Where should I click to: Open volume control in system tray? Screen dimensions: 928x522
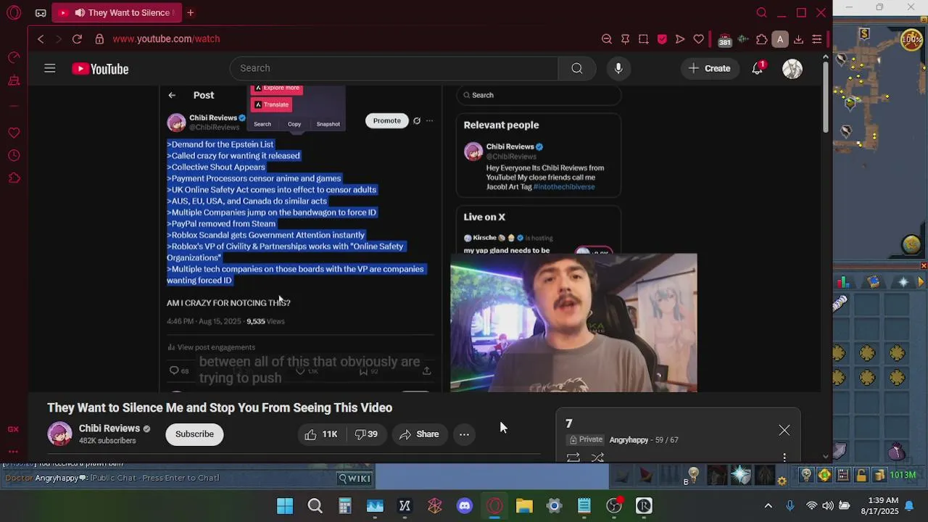(x=827, y=506)
